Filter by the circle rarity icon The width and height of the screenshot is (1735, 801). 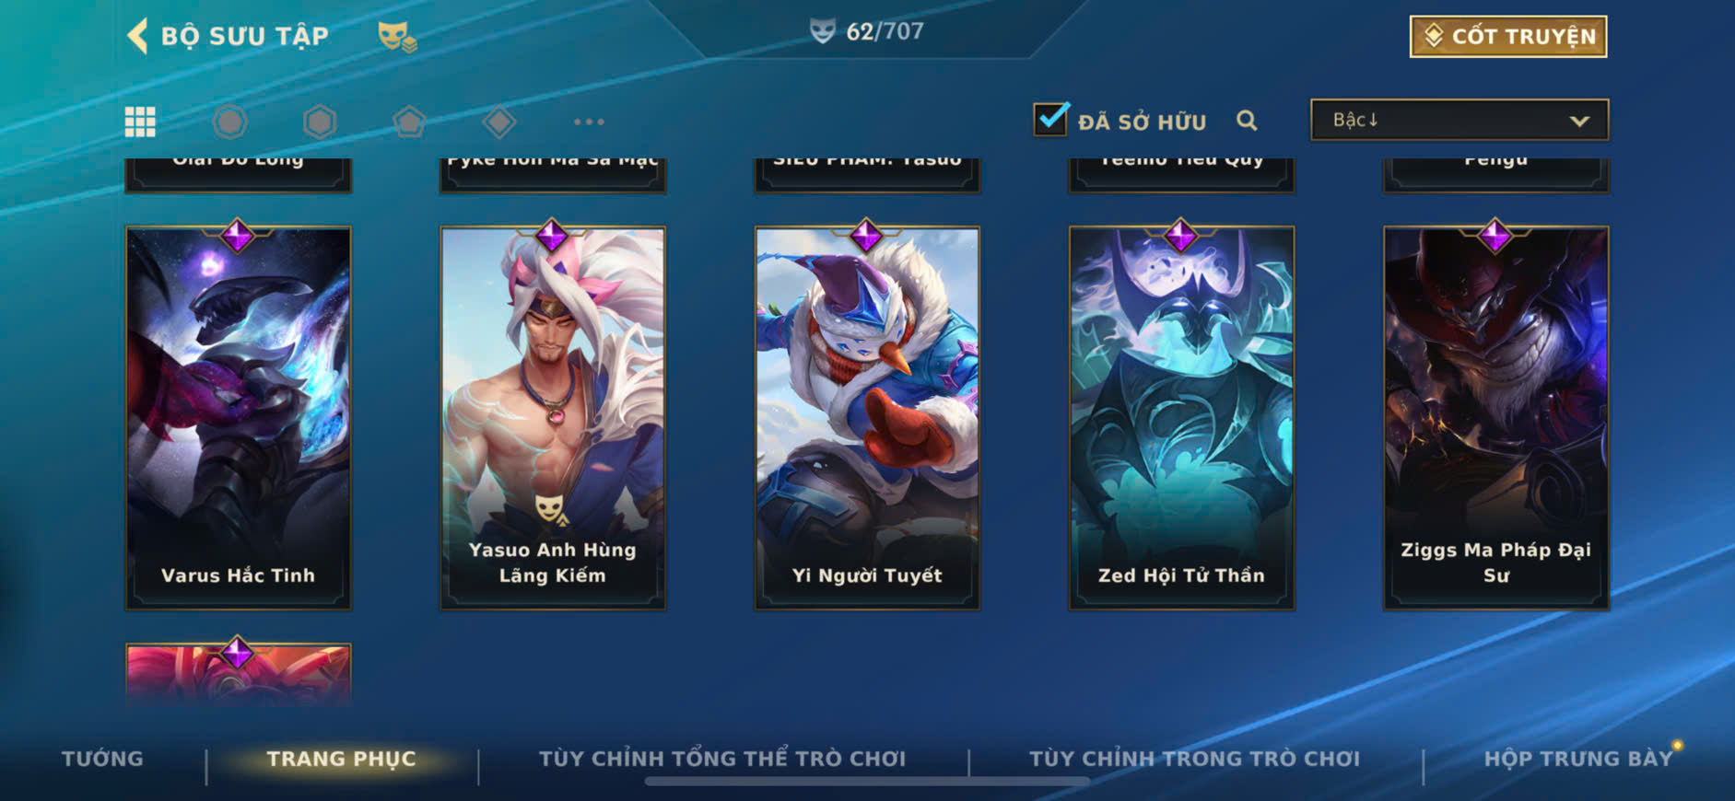click(229, 122)
